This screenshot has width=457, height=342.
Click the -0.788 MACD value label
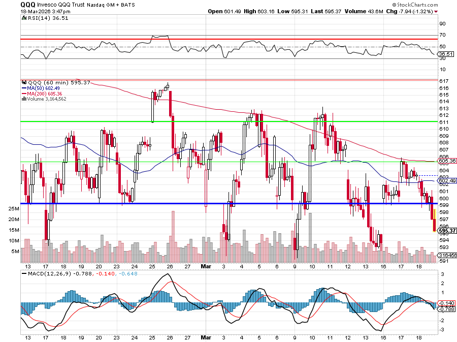pyautogui.click(x=445, y=308)
